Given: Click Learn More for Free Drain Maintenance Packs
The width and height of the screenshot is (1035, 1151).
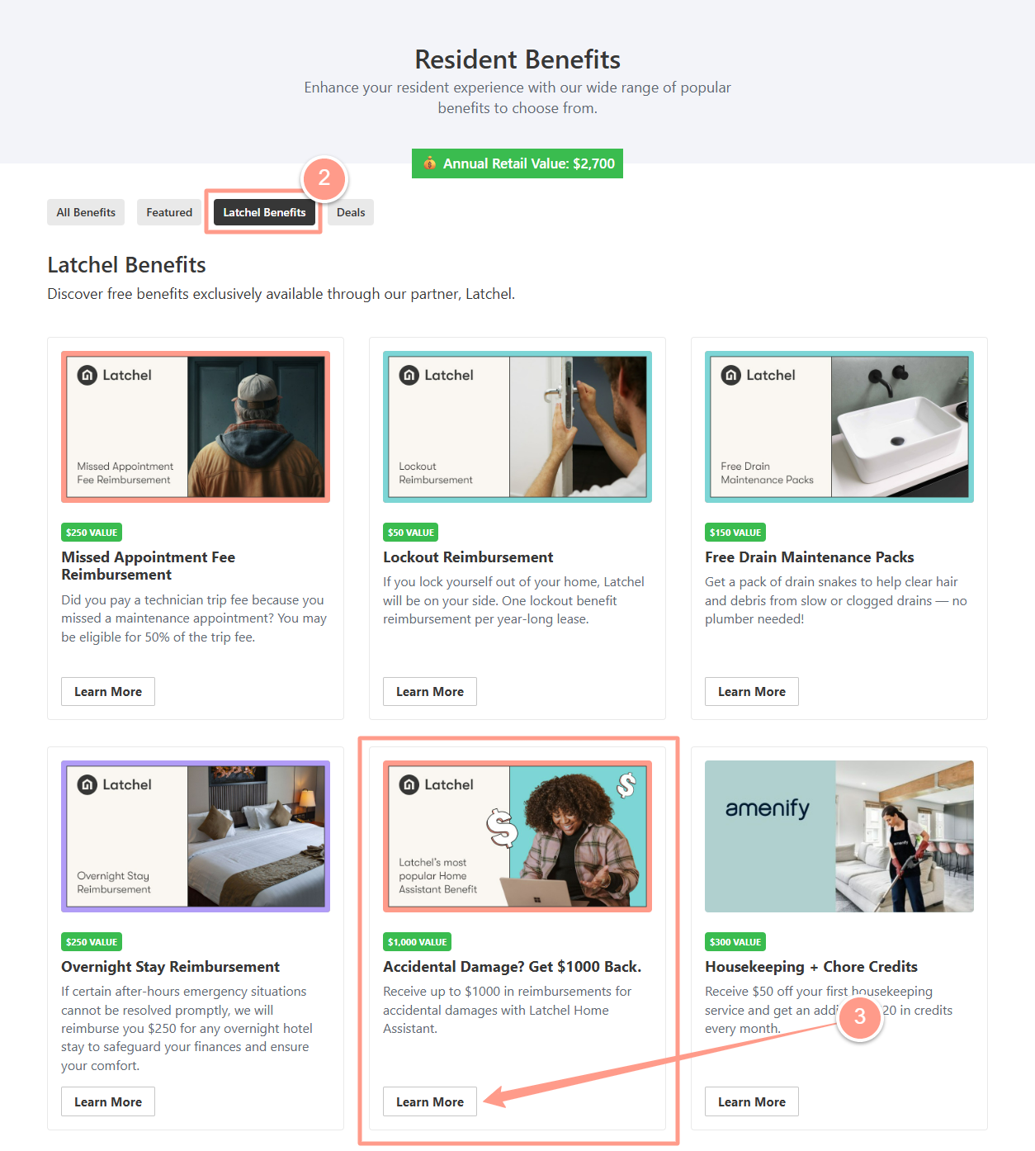Looking at the screenshot, I should pyautogui.click(x=752, y=692).
